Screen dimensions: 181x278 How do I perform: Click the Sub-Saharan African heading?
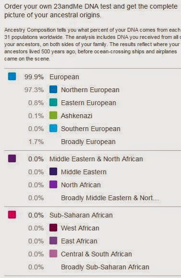[81, 215]
